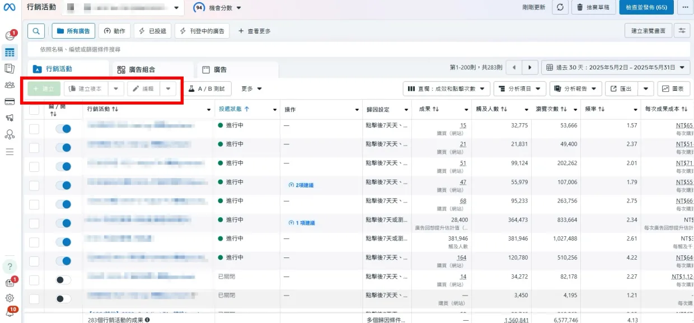The image size is (694, 323).
Task: Open the business network icon in sidebar
Action: click(x=10, y=134)
